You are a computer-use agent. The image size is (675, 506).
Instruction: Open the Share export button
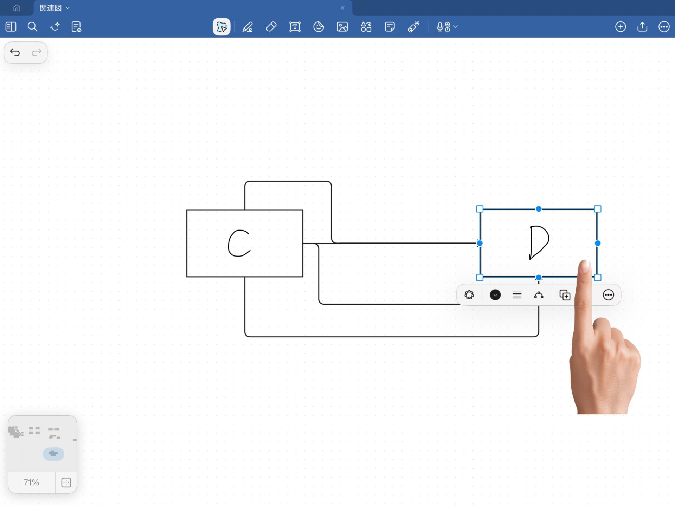pos(642,27)
